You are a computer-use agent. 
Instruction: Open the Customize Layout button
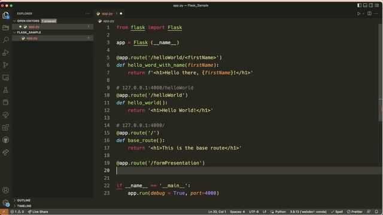click(377, 5)
